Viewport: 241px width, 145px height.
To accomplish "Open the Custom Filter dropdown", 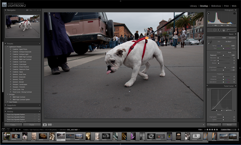I will [229, 130].
